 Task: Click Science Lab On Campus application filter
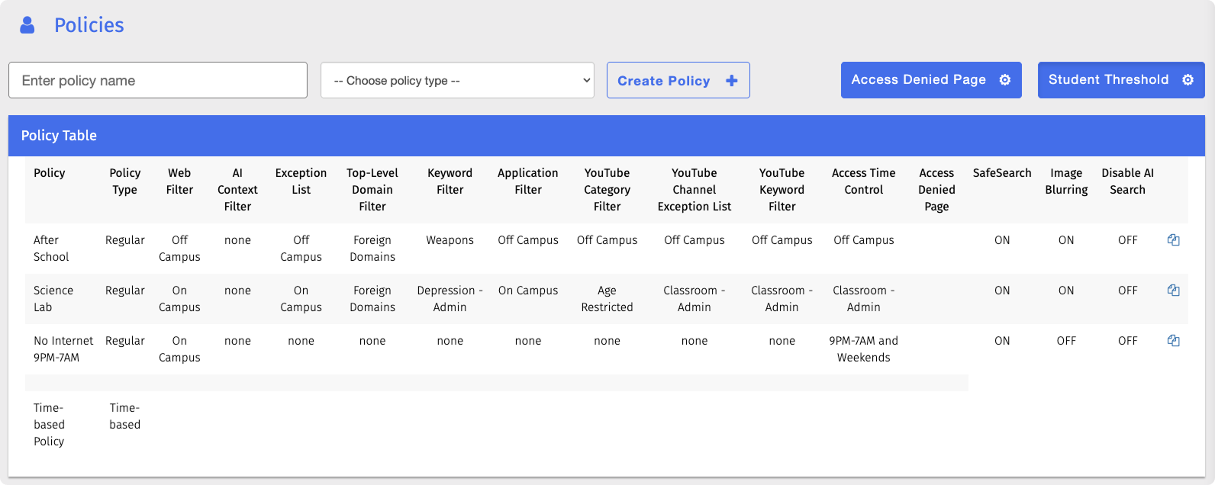(x=528, y=291)
